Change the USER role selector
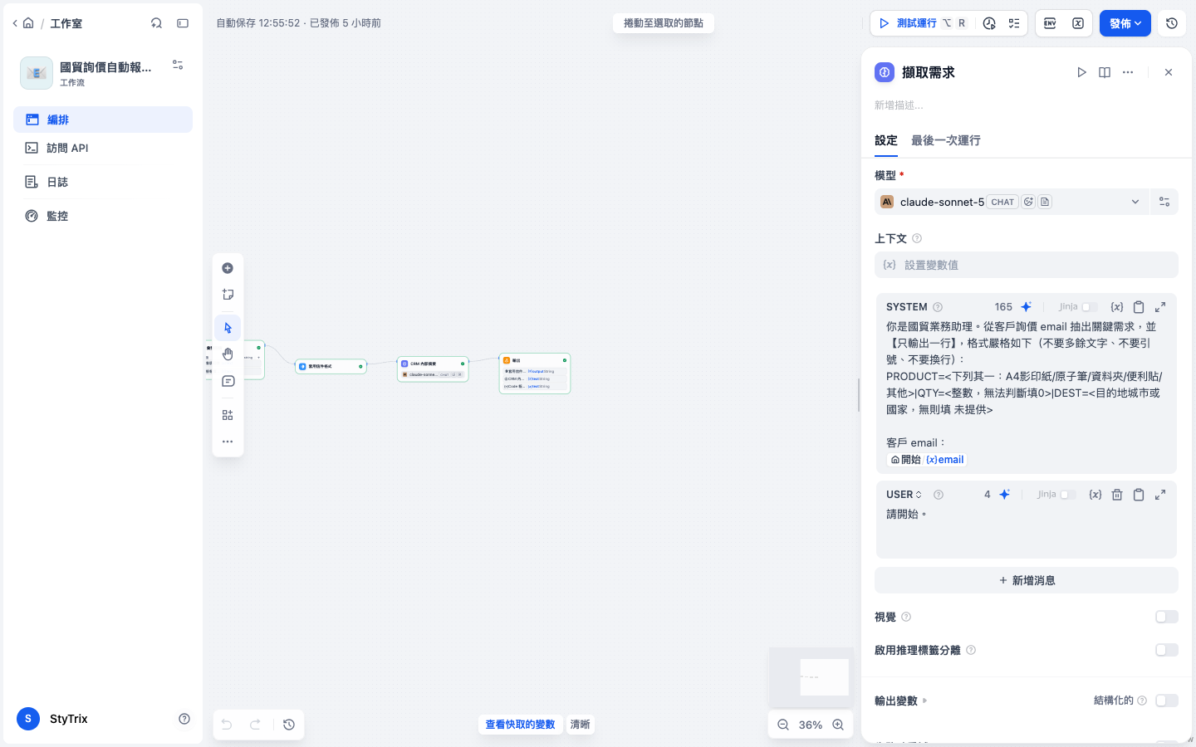Screen dimensions: 1196x747 tap(904, 495)
